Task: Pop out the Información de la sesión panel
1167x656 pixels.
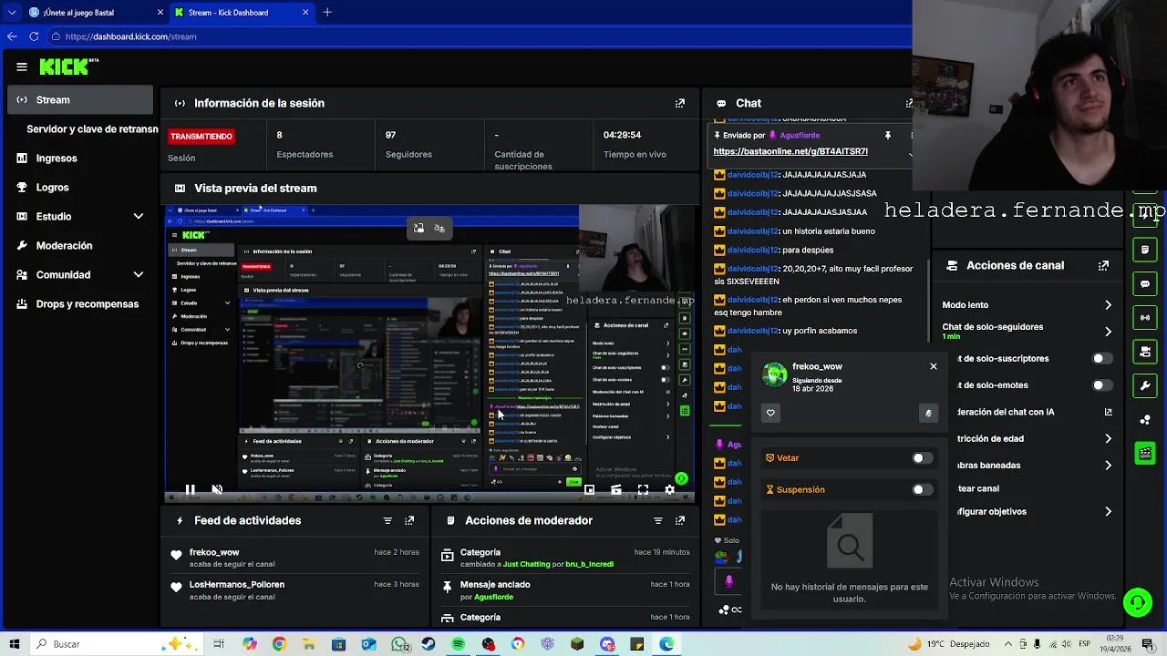Action: tap(680, 103)
